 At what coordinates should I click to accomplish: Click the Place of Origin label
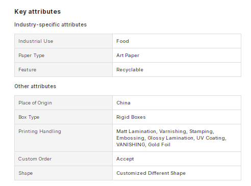[x=35, y=103]
